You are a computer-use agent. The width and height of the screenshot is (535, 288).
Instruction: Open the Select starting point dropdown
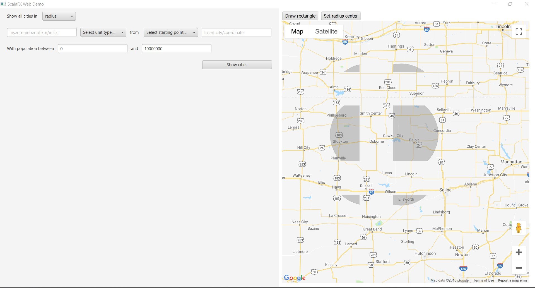click(x=170, y=32)
